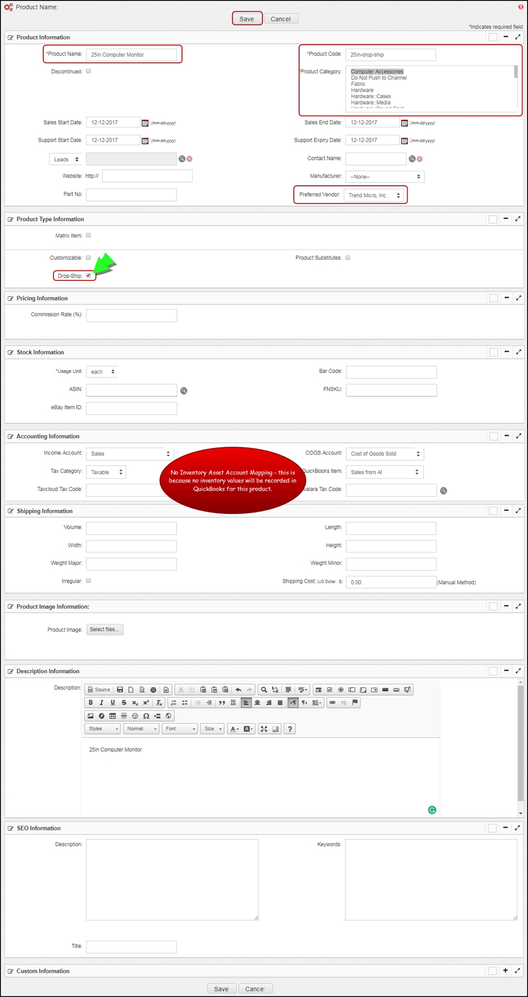Click the Undo arrow in the editor toolbar
This screenshot has width=528, height=997.
[238, 690]
